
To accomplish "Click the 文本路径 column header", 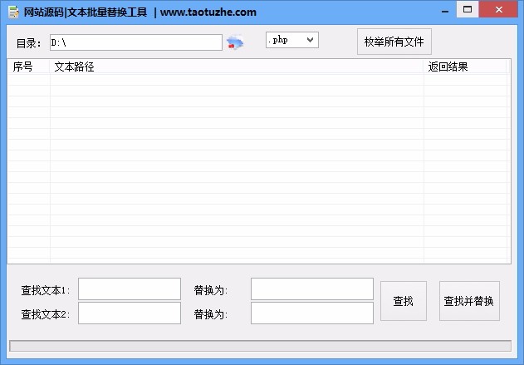I will point(237,67).
